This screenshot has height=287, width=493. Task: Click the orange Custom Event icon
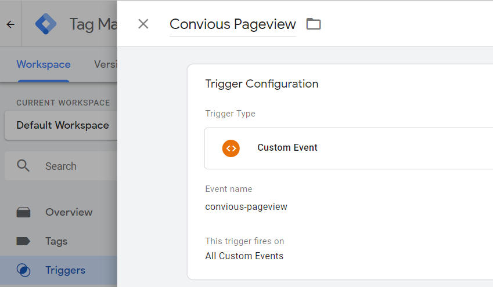coord(231,148)
